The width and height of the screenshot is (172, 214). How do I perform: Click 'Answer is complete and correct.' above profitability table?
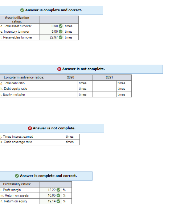48,176
